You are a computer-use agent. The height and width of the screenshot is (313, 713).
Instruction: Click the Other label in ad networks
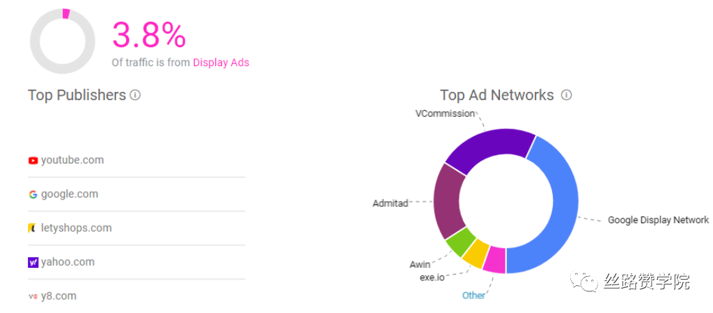pos(473,296)
